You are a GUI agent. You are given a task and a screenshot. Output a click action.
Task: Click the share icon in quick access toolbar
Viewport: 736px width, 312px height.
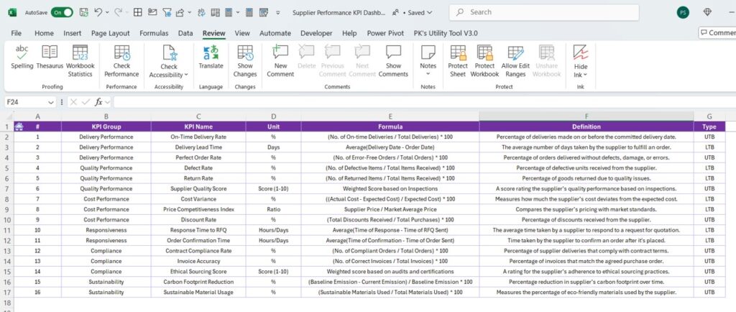180,13
